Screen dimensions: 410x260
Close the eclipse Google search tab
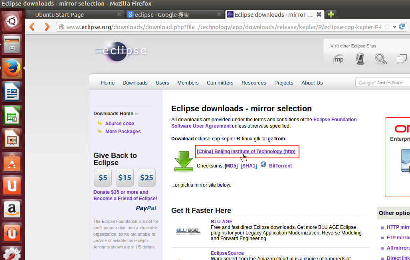[x=219, y=14]
